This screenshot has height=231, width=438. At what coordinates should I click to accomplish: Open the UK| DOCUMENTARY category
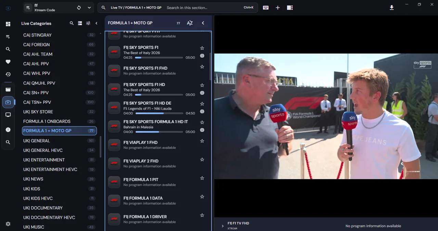(59, 208)
